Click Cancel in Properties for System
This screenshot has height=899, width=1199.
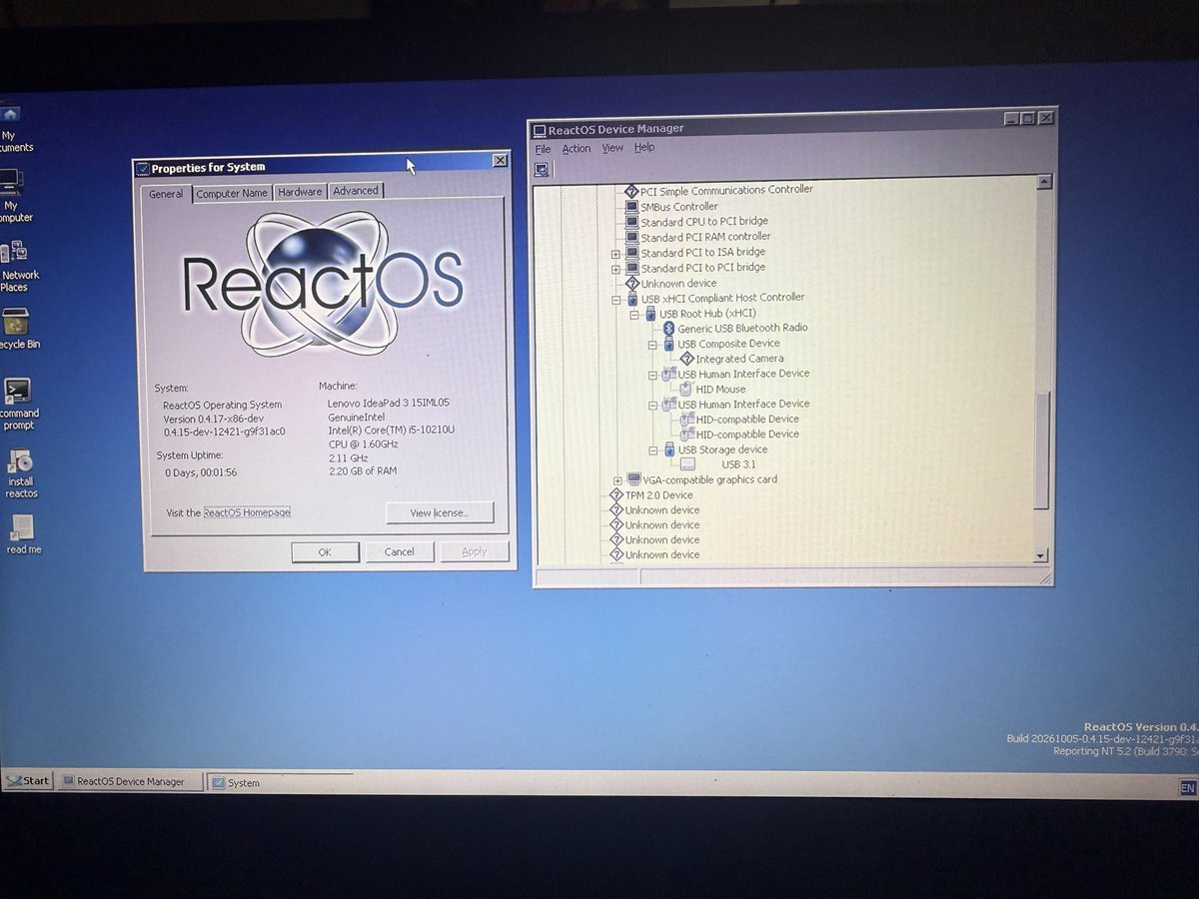399,551
